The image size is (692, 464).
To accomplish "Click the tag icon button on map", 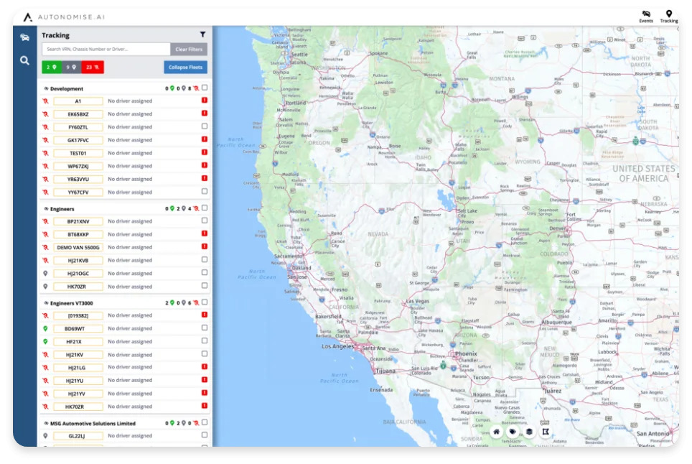I will pos(513,432).
